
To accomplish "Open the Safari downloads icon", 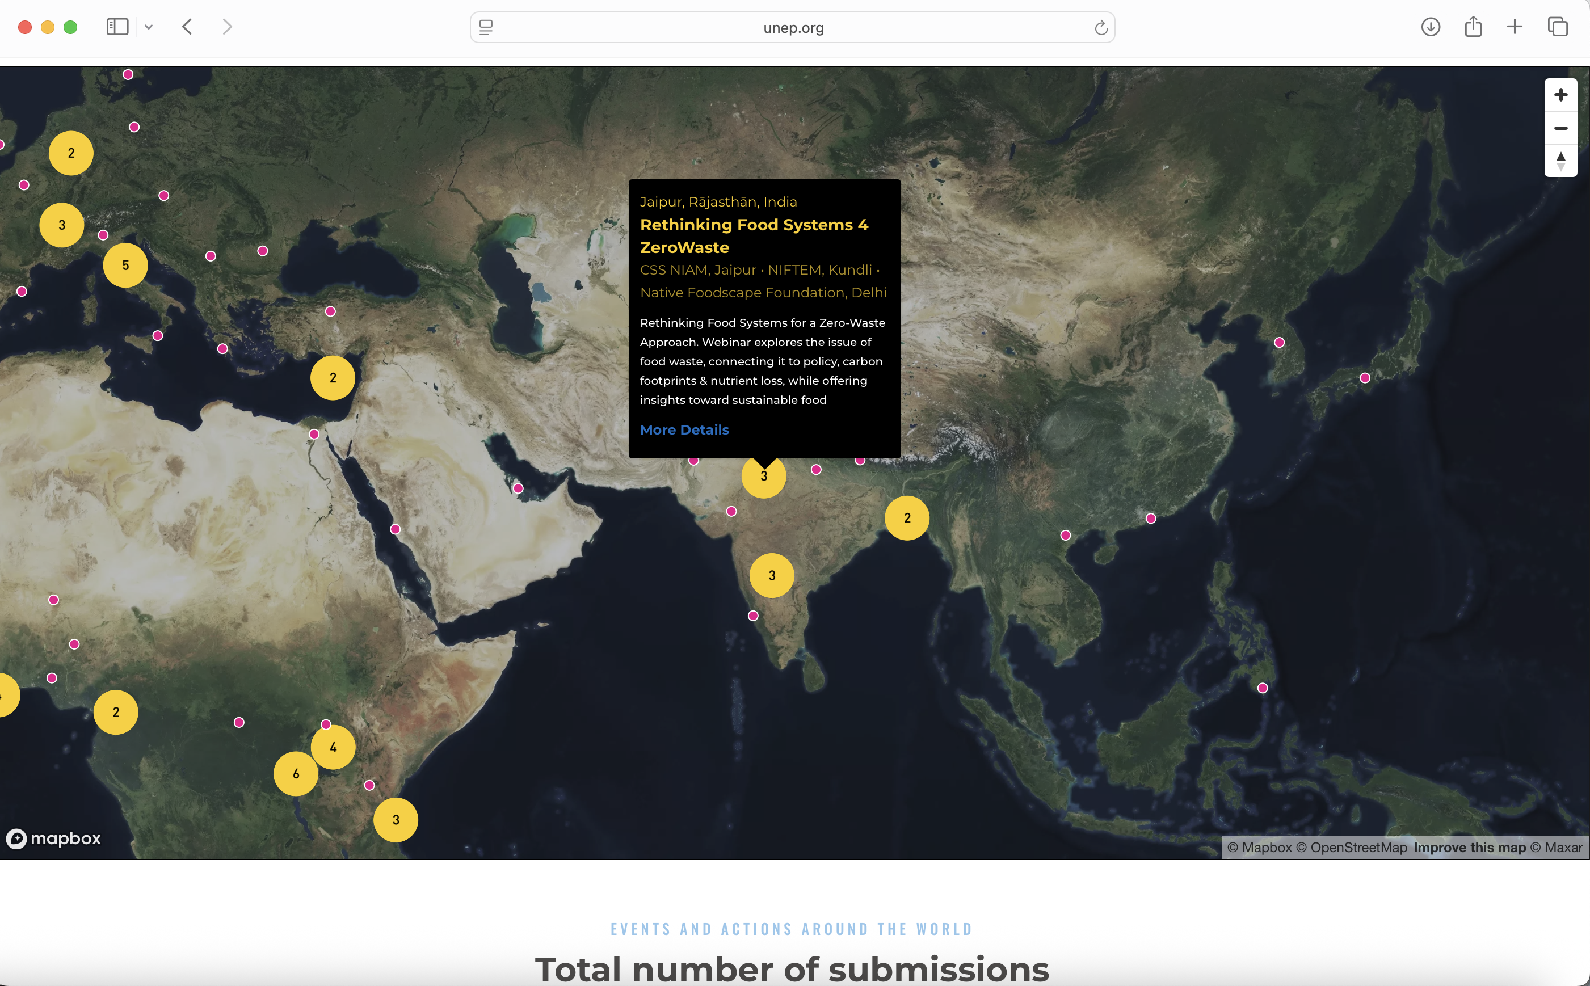I will (x=1430, y=27).
